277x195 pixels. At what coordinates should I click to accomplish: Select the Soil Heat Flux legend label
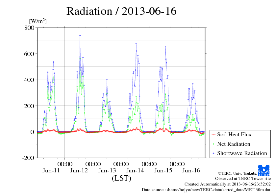point(234,135)
